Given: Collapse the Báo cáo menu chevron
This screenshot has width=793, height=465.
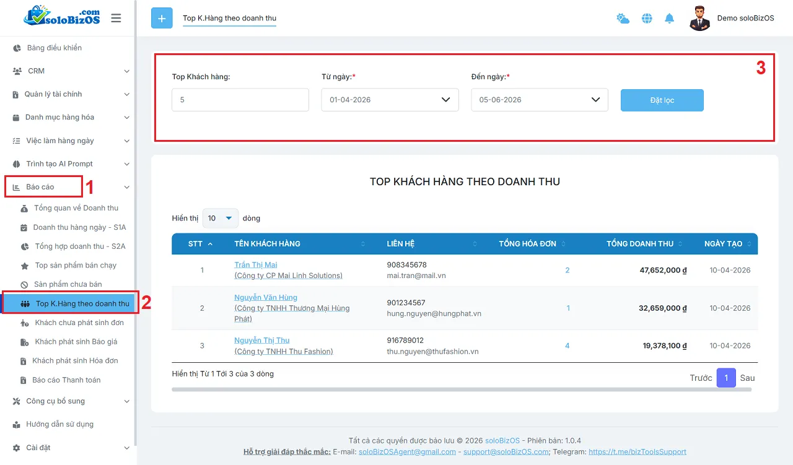Looking at the screenshot, I should pos(126,187).
